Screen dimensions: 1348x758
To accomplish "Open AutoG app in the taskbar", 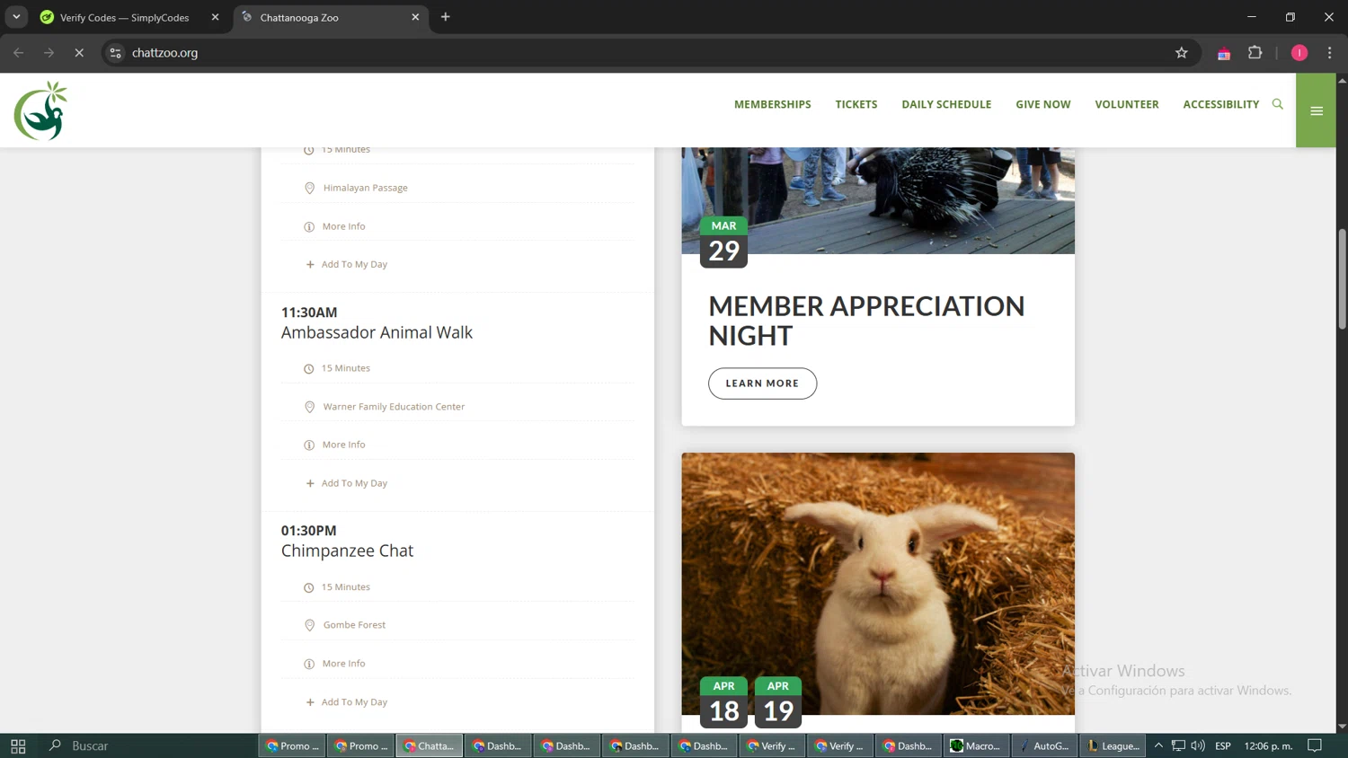I will pos(1044,745).
